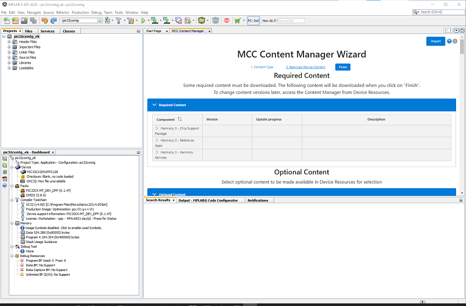Open the Debug menu
This screenshot has height=306, width=466.
(96, 12)
